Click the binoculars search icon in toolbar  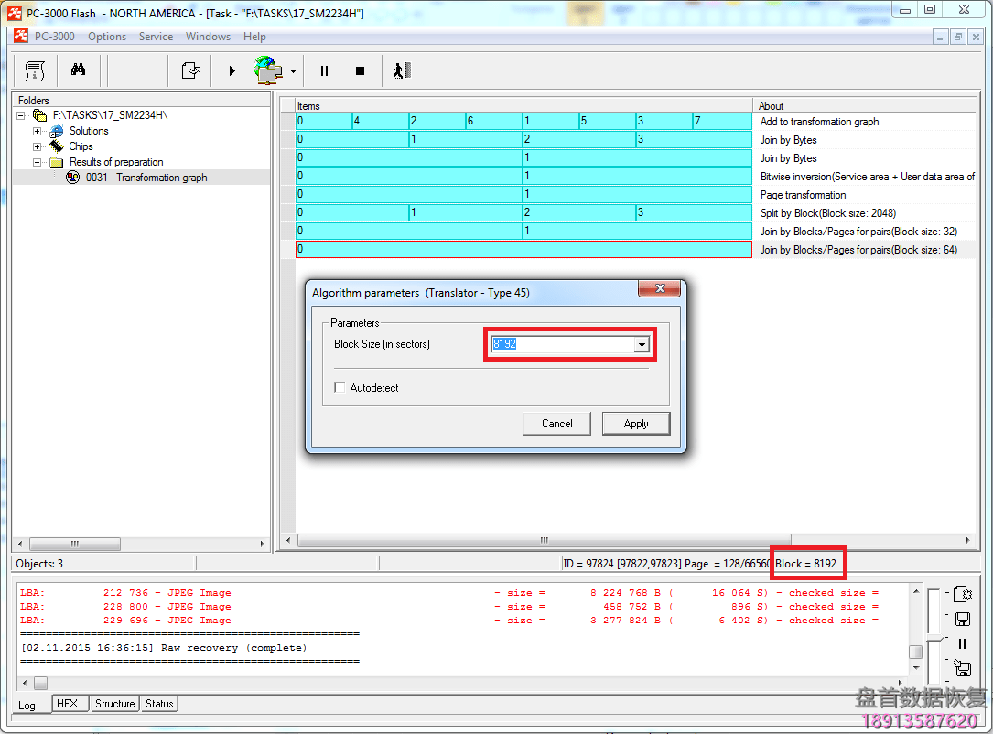(78, 70)
